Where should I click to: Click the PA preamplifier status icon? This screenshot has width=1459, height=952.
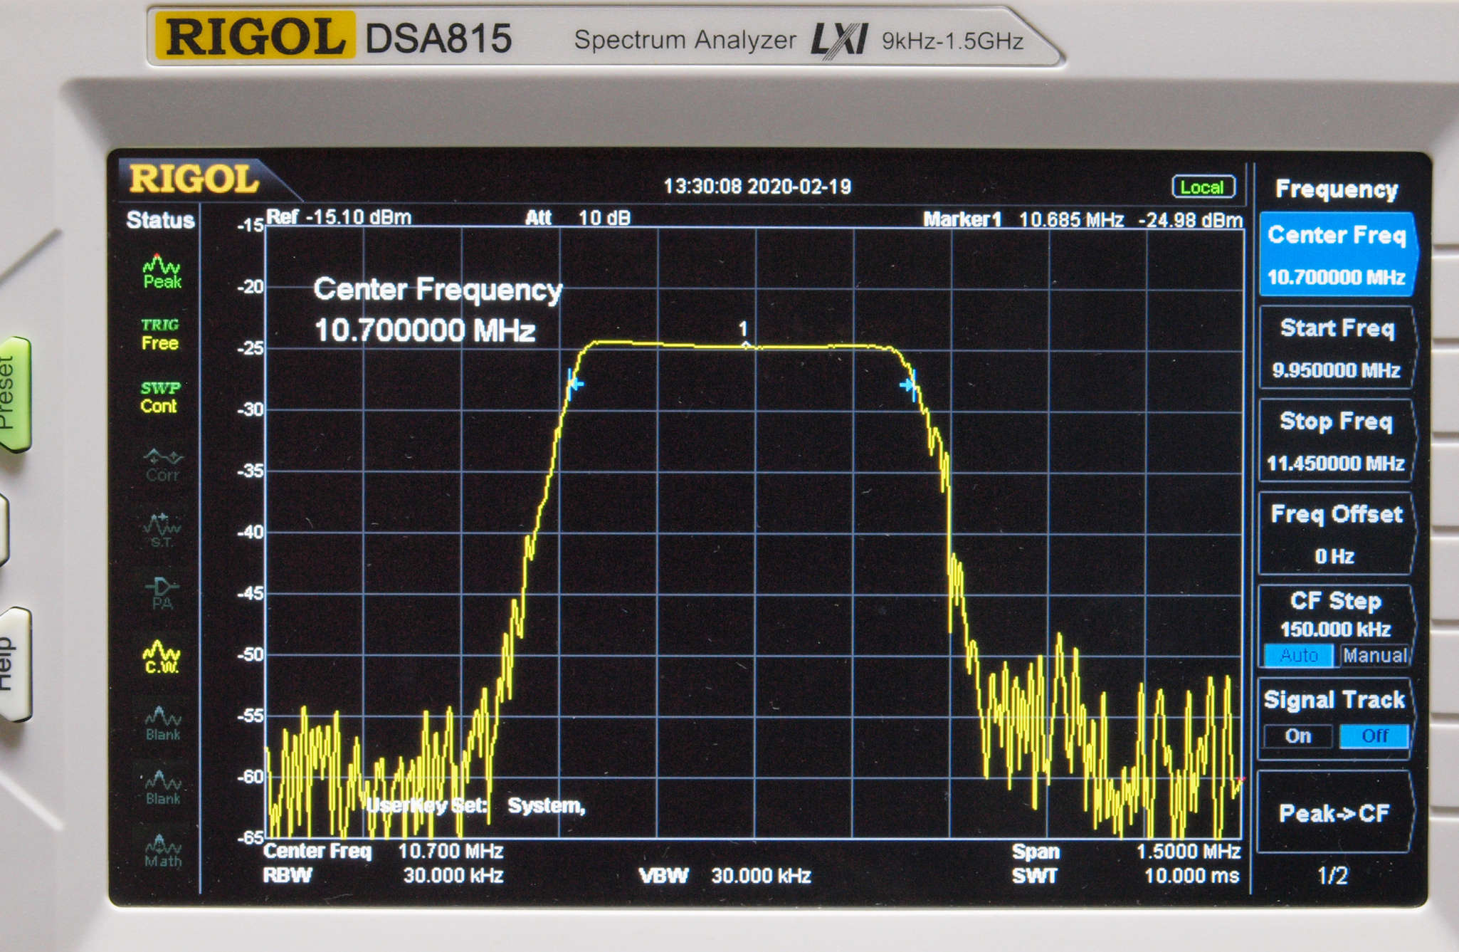click(162, 593)
